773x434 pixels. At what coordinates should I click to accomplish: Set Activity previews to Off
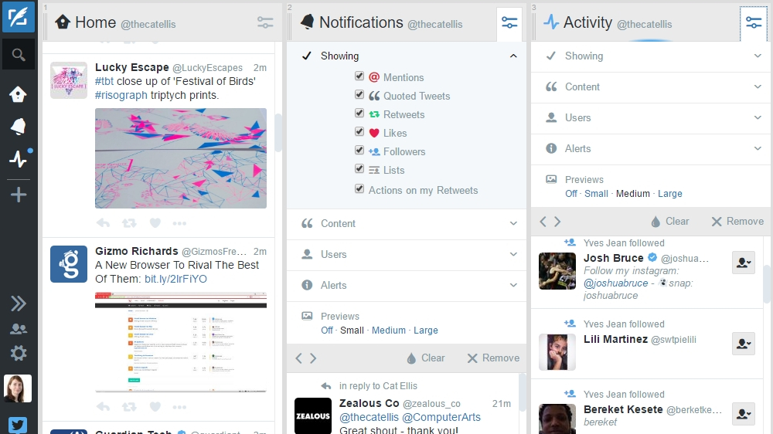coord(571,194)
